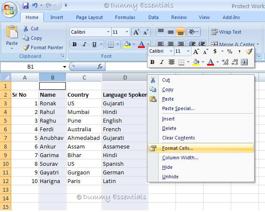The width and height of the screenshot is (265, 212).
Task: Select Paste Special in context menu
Action: 201,108
